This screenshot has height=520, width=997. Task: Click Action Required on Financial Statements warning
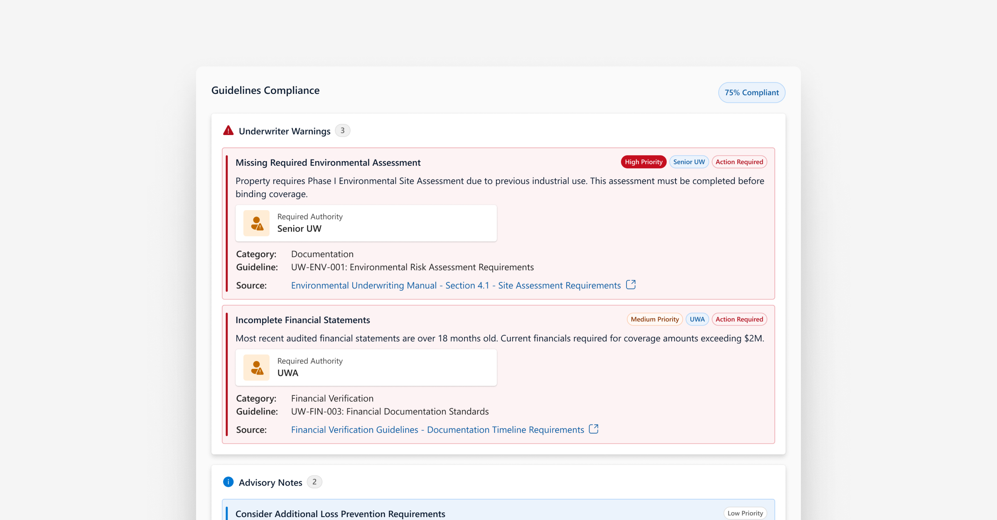(x=739, y=319)
